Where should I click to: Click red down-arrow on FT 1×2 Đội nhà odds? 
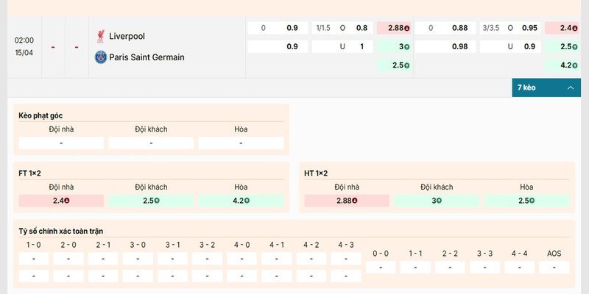click(66, 201)
